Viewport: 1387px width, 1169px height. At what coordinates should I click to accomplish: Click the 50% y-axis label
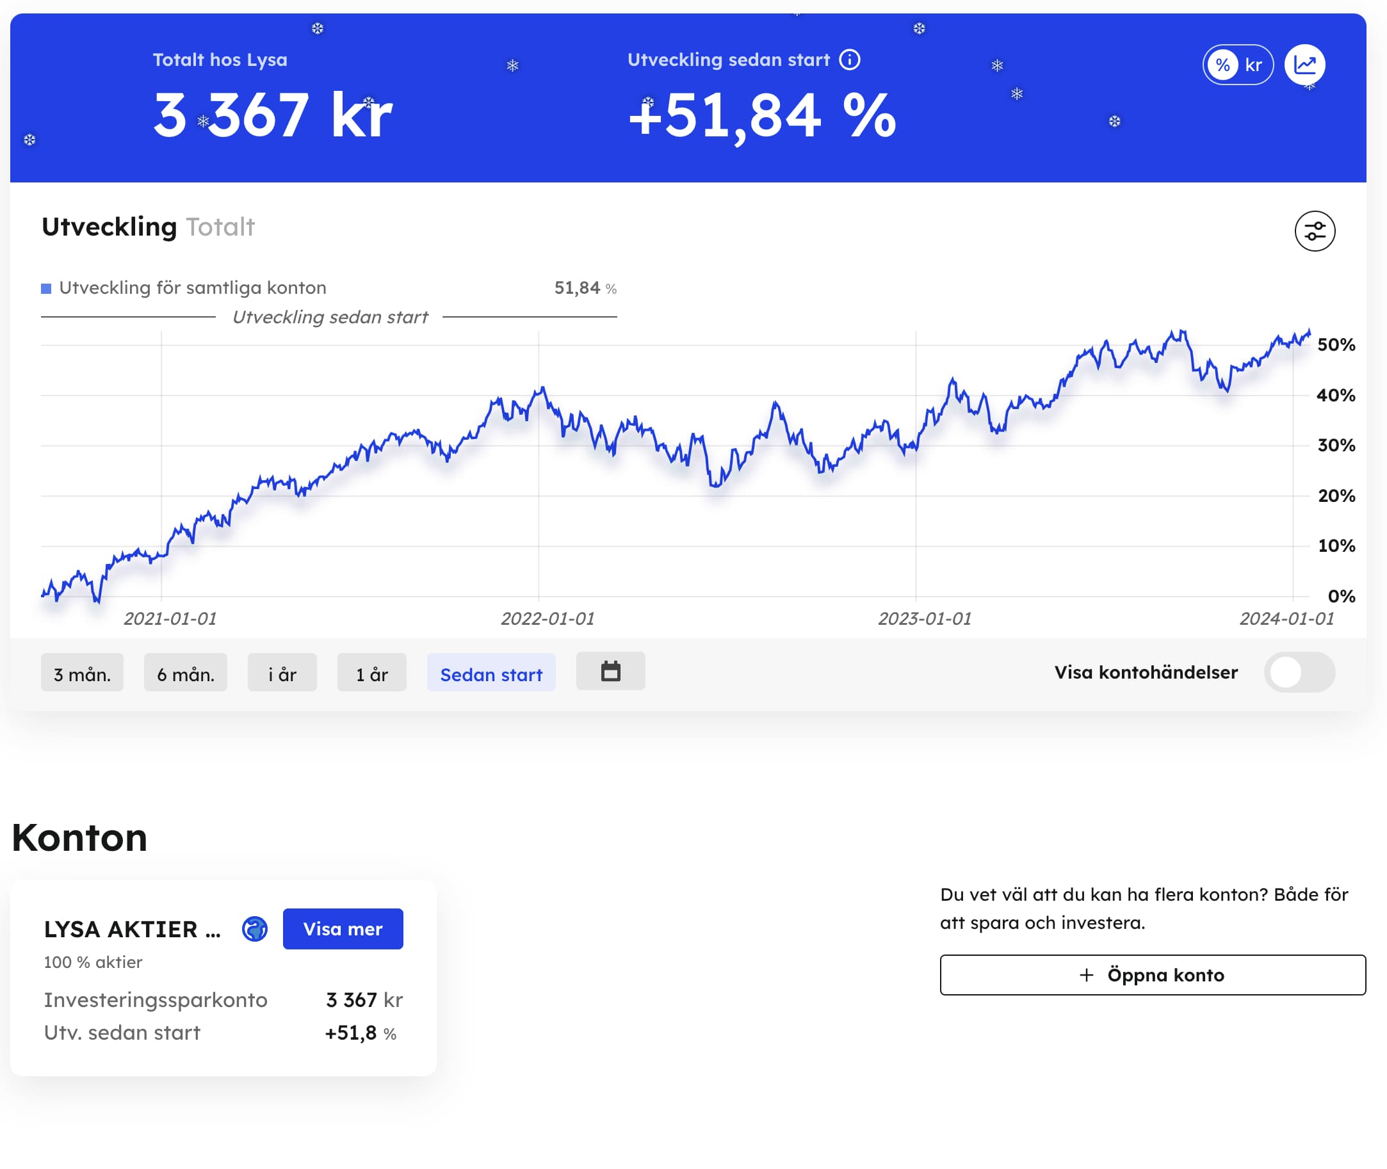point(1336,344)
